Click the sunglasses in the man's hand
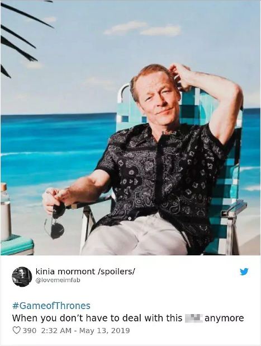The height and width of the screenshot is (346, 261). (x=56, y=223)
